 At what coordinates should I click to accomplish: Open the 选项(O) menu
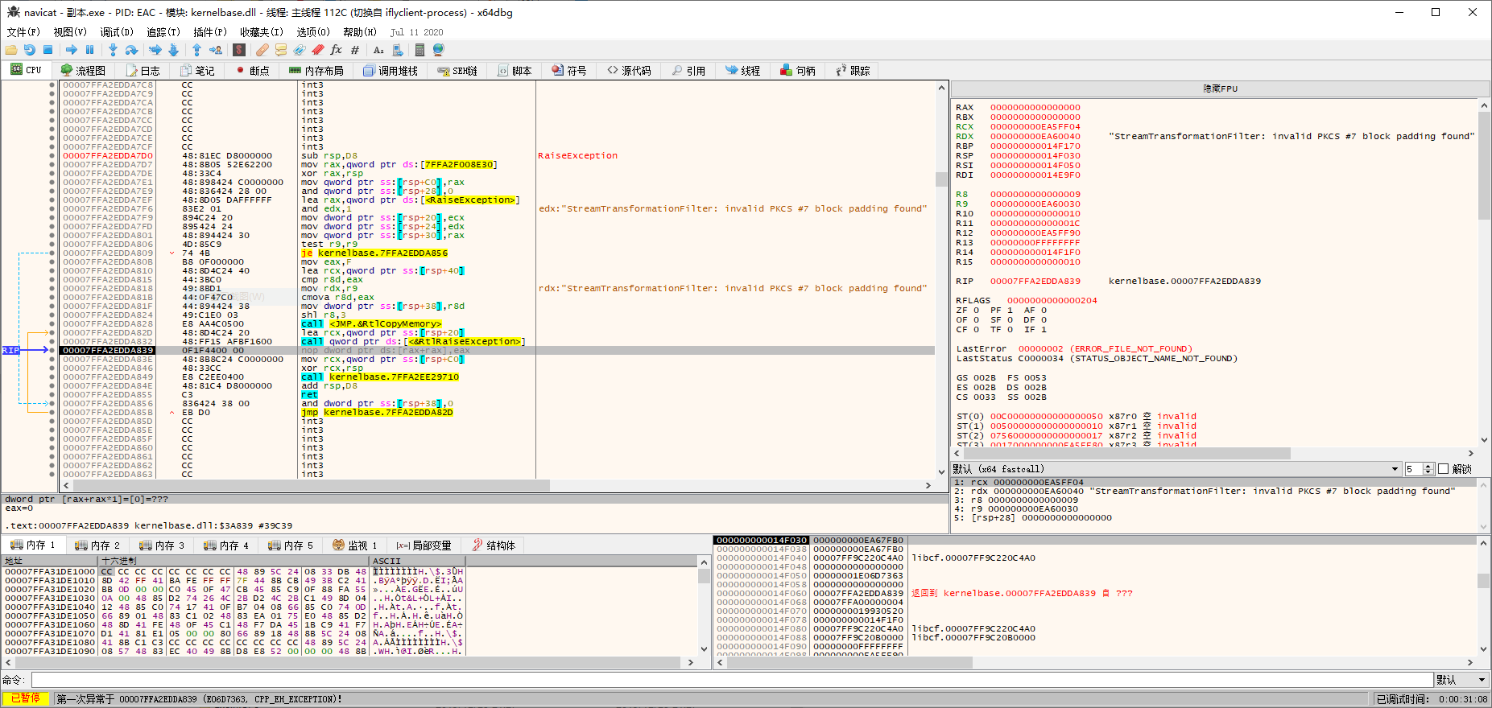(313, 32)
